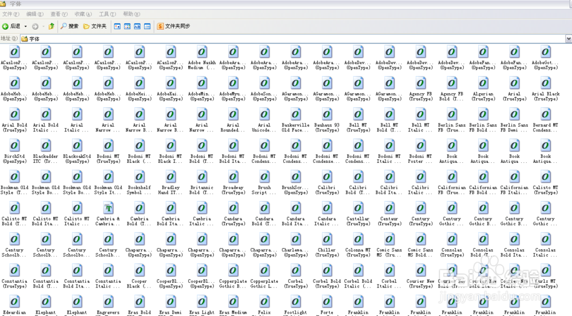Image resolution: width=572 pixels, height=316 pixels.
Task: Select the Britannic Bold font icon
Action: tap(202, 177)
